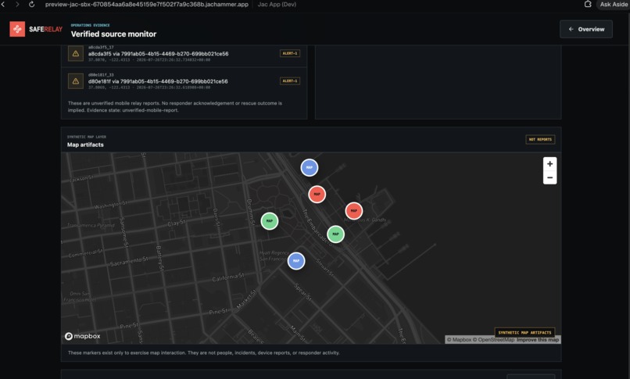Click the Map artifacts heading
This screenshot has height=379, width=630.
tap(85, 145)
